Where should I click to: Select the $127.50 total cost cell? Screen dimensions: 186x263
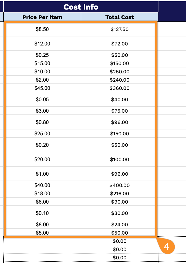(x=120, y=29)
